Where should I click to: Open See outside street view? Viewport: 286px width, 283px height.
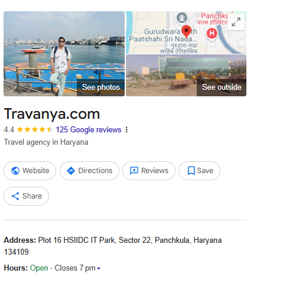tap(222, 87)
